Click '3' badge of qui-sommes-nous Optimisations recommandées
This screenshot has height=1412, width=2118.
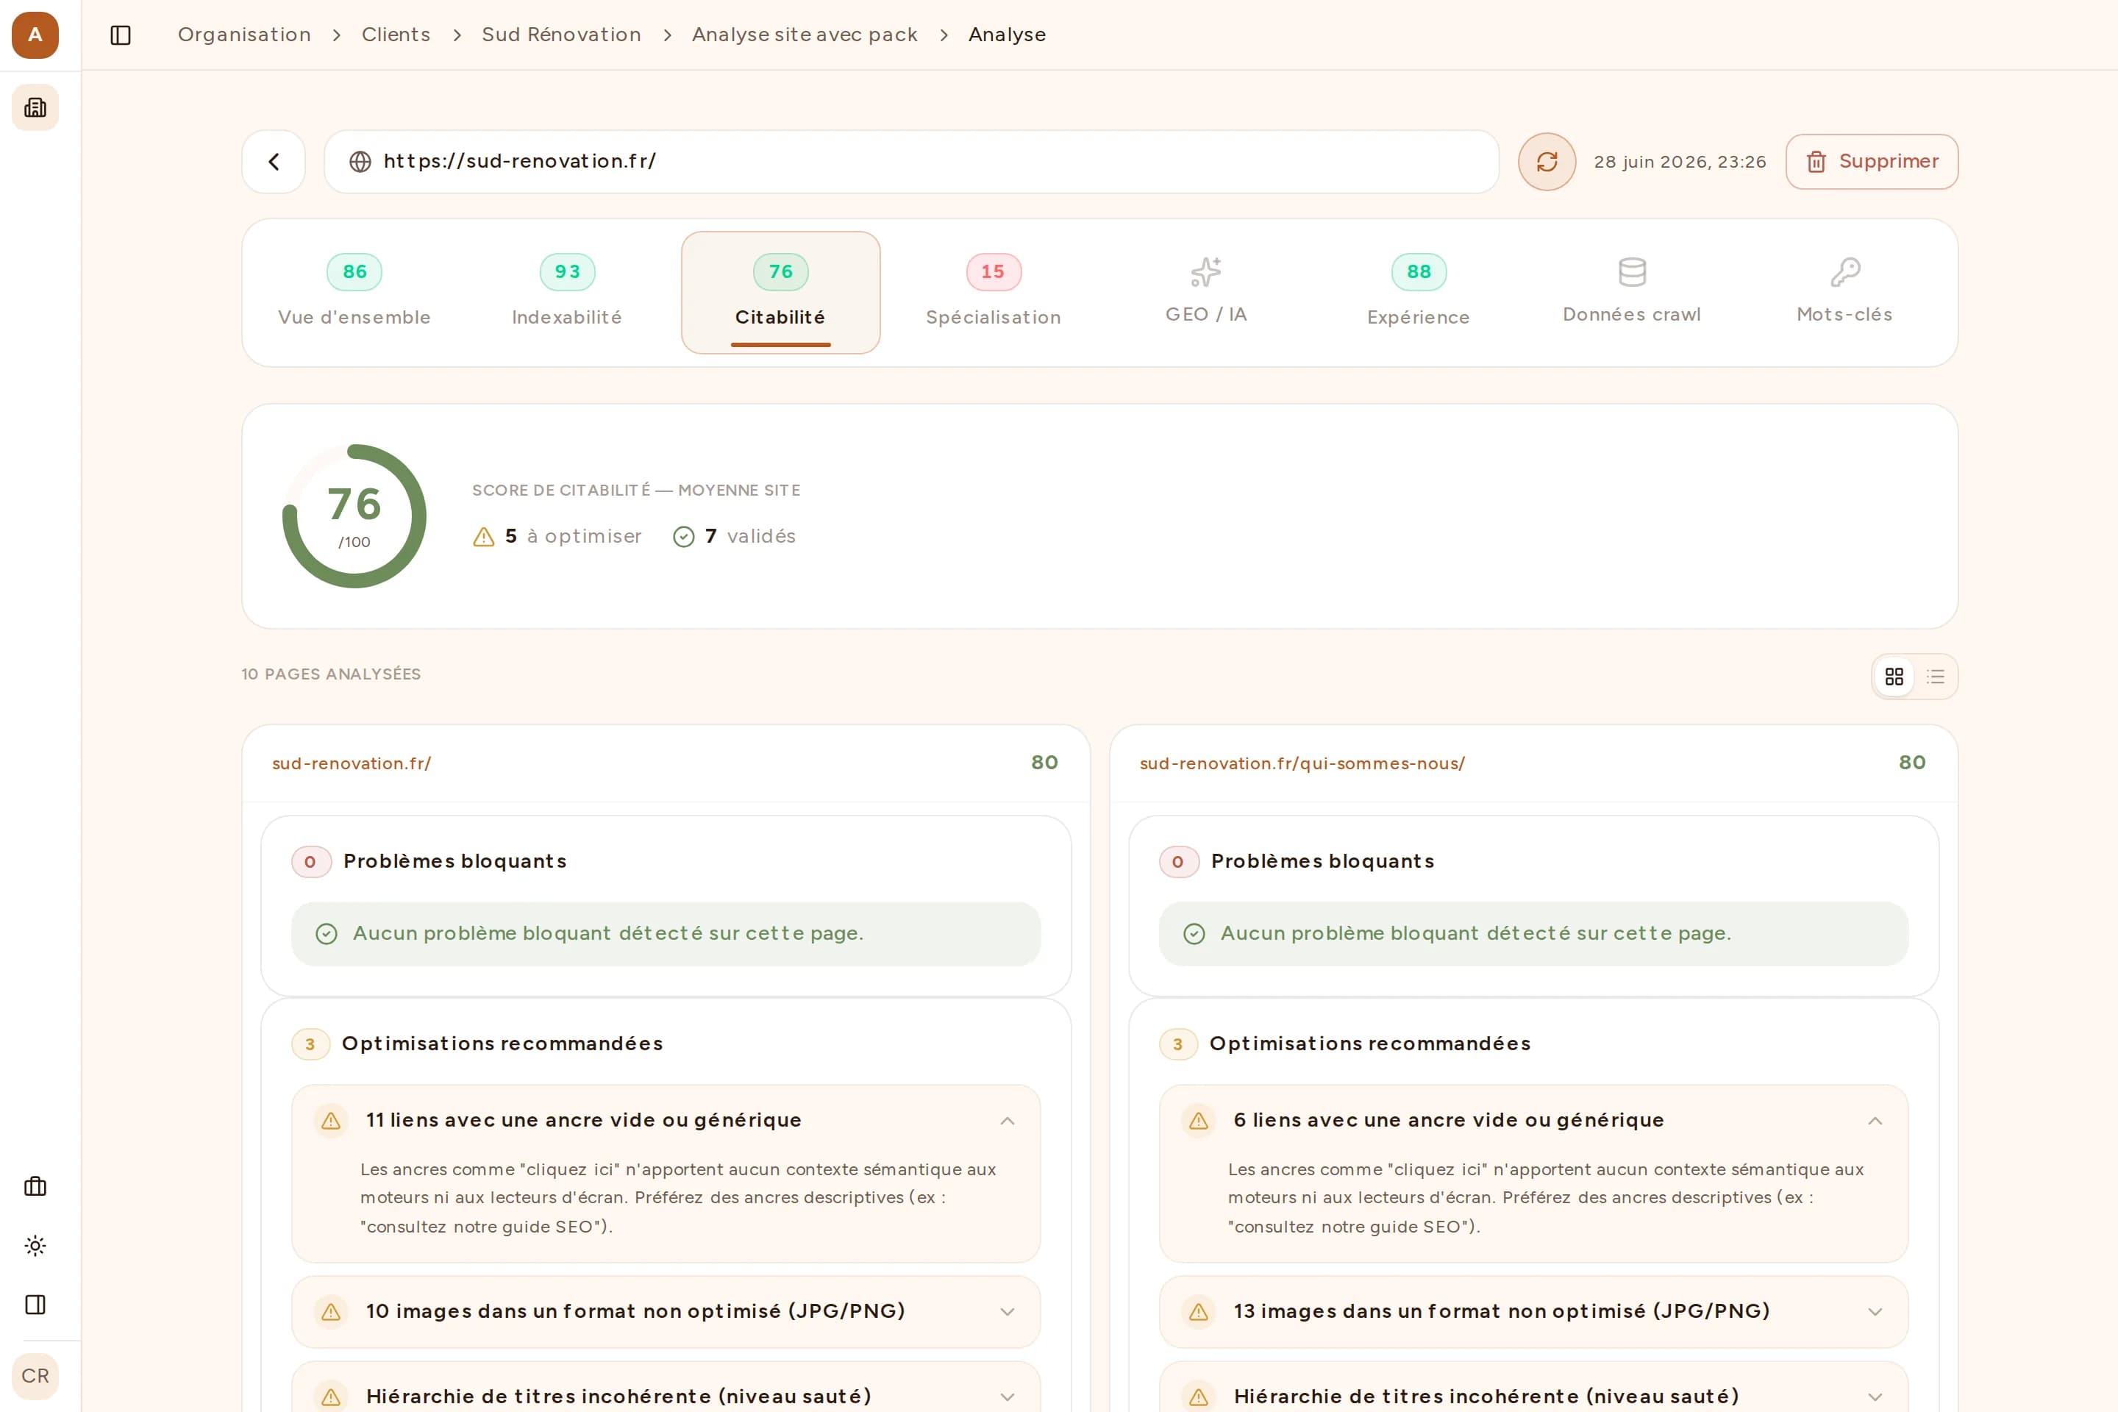pyautogui.click(x=1178, y=1044)
